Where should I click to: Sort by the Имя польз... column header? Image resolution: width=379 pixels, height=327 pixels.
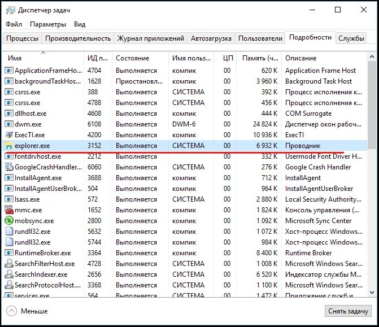(x=191, y=58)
